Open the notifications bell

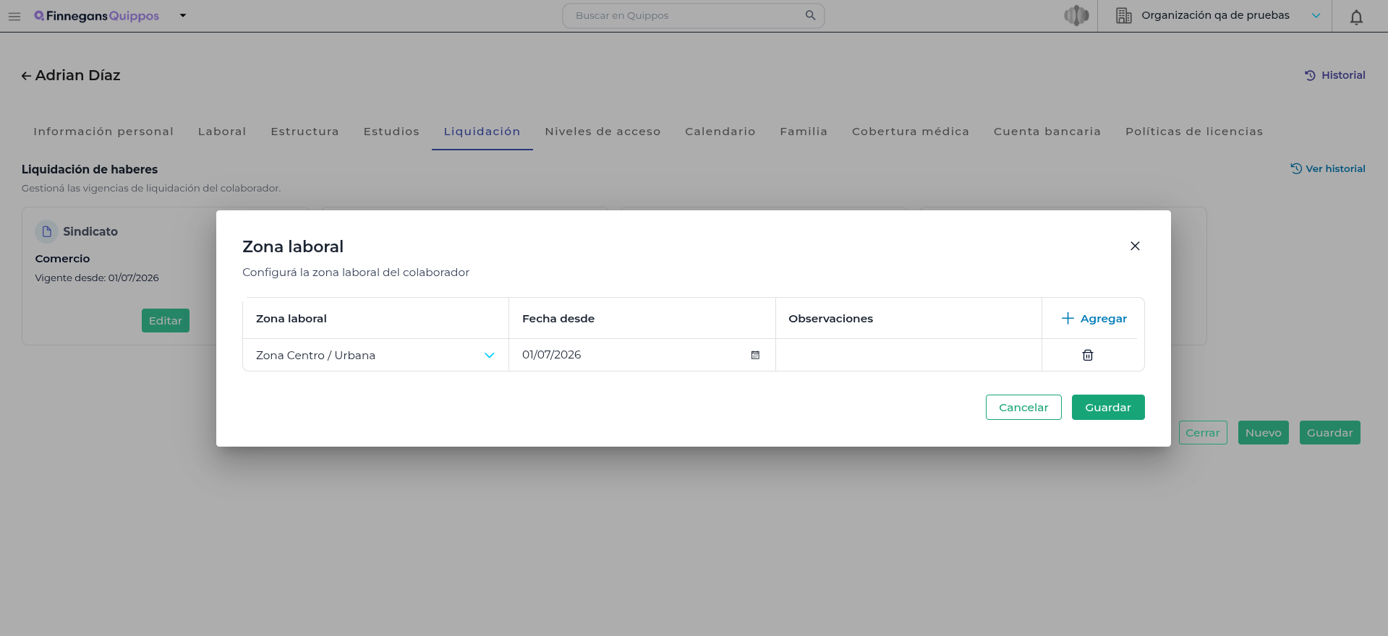coord(1356,17)
